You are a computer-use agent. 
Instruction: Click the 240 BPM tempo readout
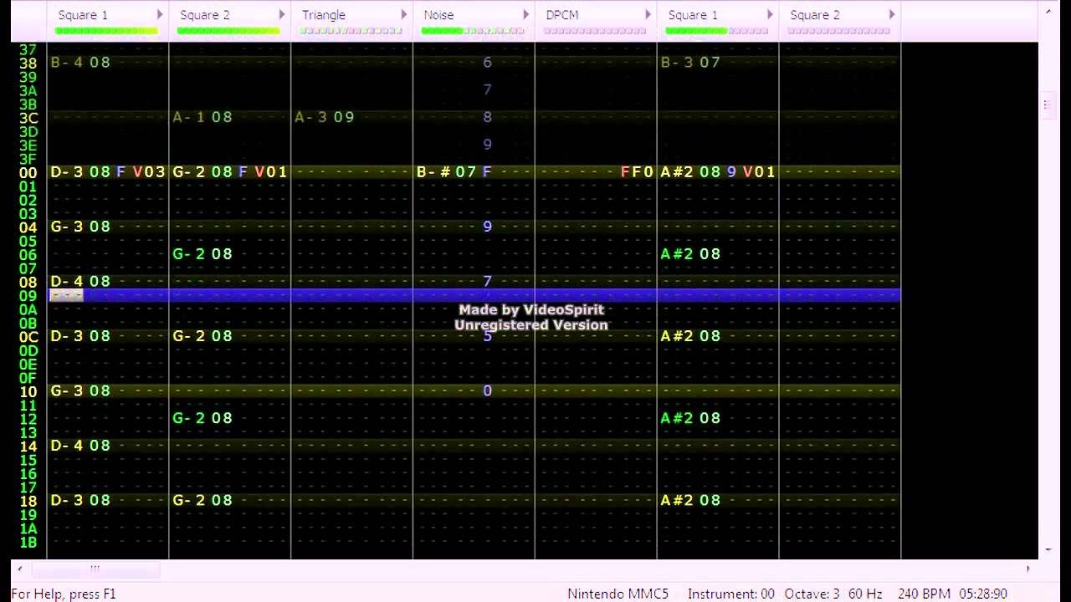tap(924, 594)
